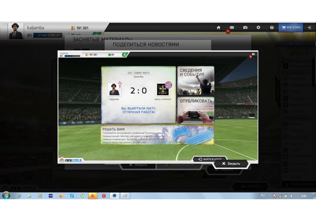Go to the home screen via house icon

218,27
